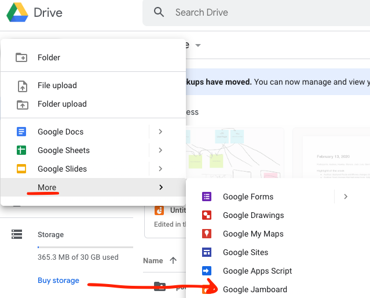Click the Google Drive logo
The image size is (370, 298).
point(17,12)
